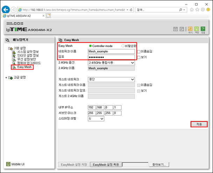This screenshot has width=213, height=173.
Task: Click the orange refresh icon in header
Action: click(190, 29)
